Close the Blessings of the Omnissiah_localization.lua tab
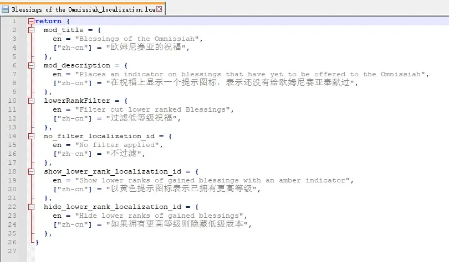This screenshot has width=449, height=262. pos(159,9)
